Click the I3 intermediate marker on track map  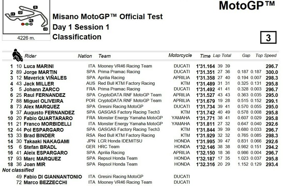(x=45, y=29)
